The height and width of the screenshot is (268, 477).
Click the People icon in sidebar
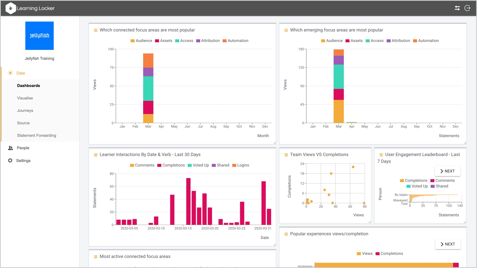tap(11, 148)
